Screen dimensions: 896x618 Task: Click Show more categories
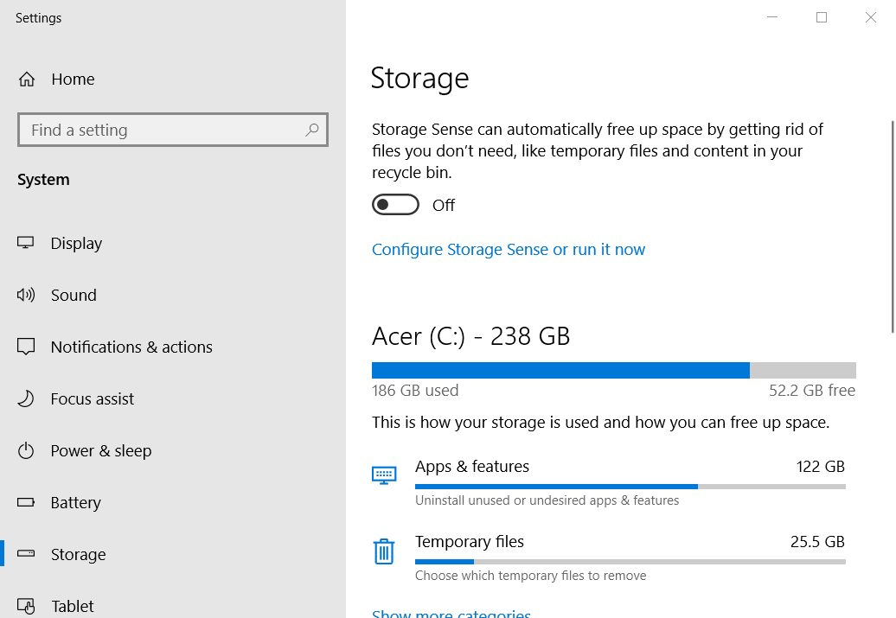tap(451, 612)
